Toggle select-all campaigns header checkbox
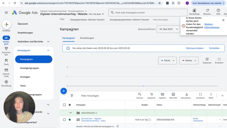227x128 pixels. [x=64, y=105]
